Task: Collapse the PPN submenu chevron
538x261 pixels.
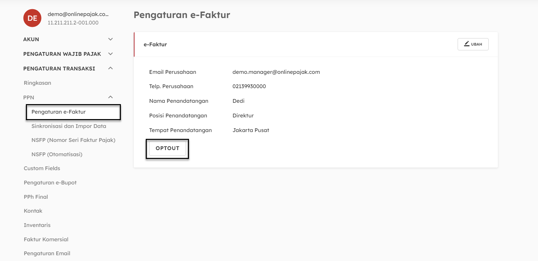Action: [110, 97]
